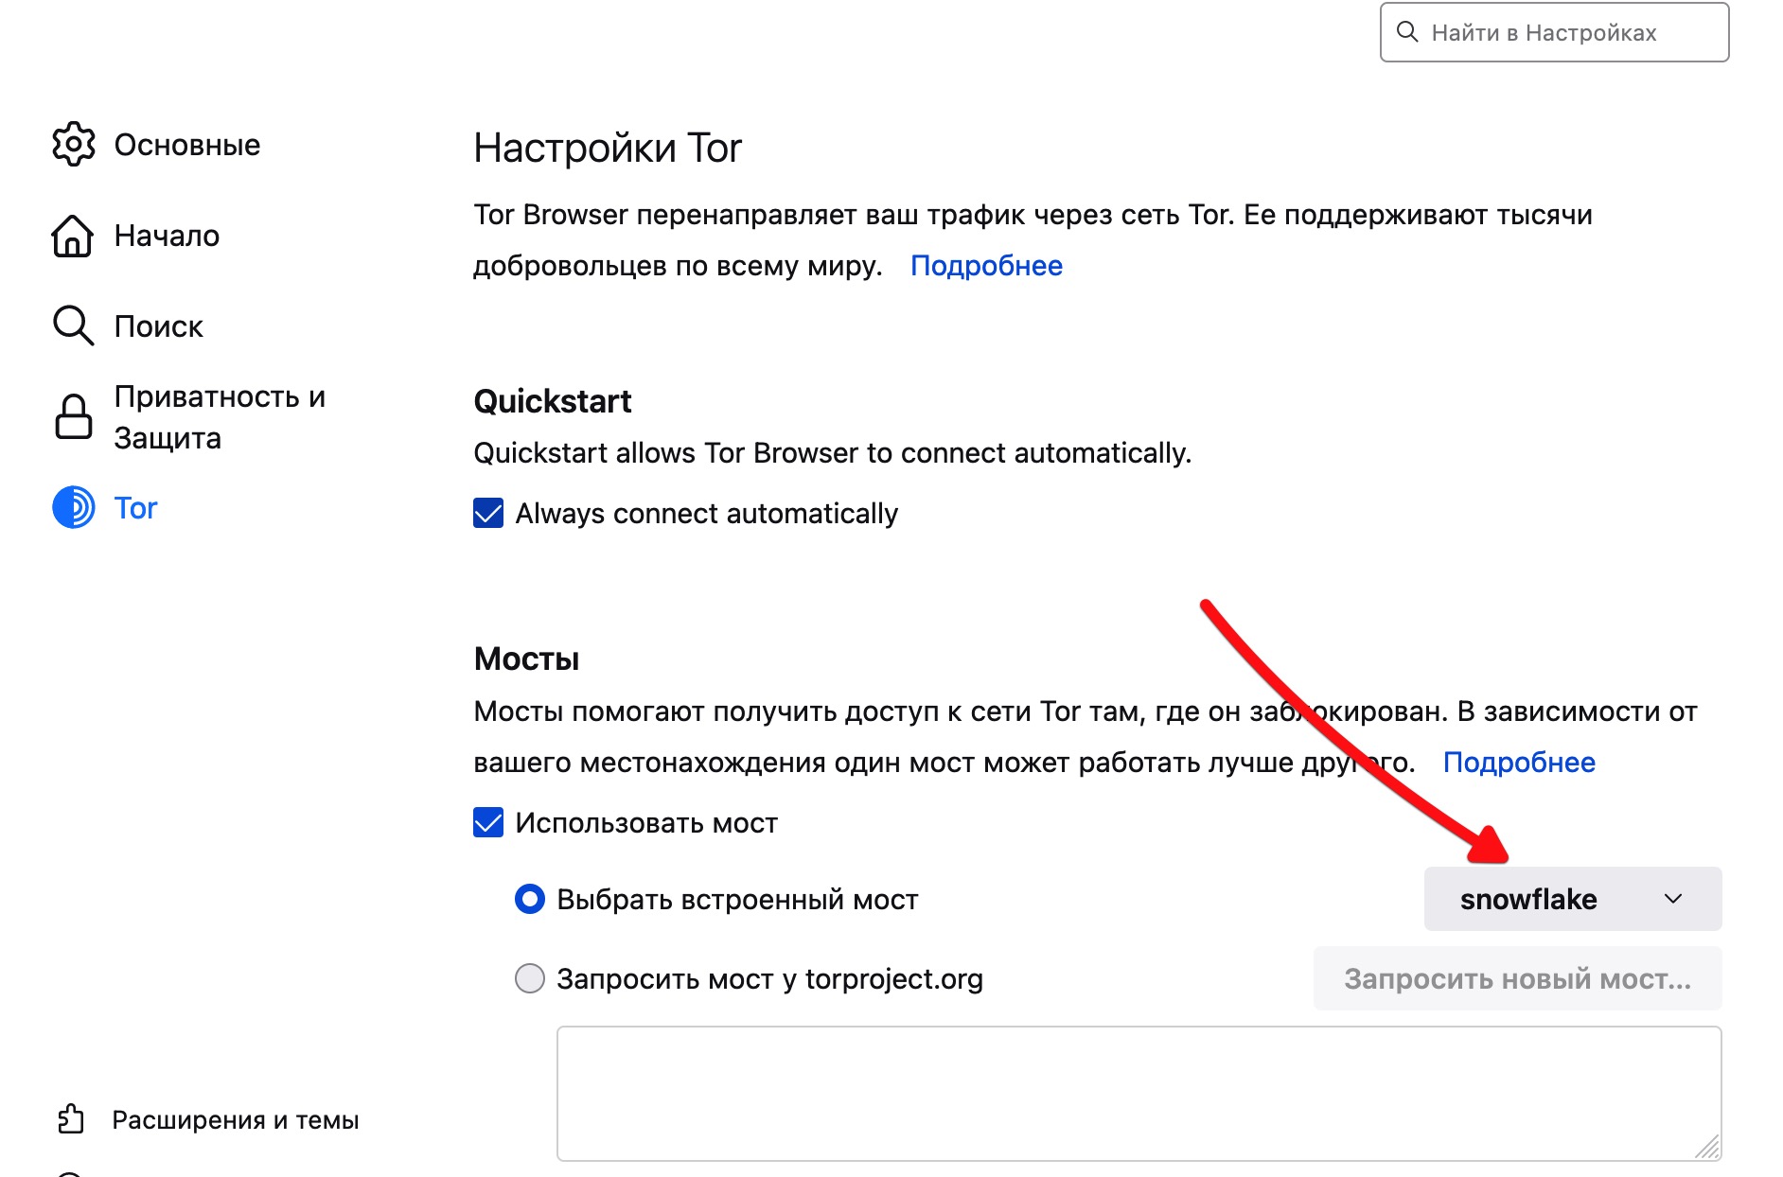Open the snowflake built-in bridge dropdown
The width and height of the screenshot is (1783, 1177).
point(1573,899)
